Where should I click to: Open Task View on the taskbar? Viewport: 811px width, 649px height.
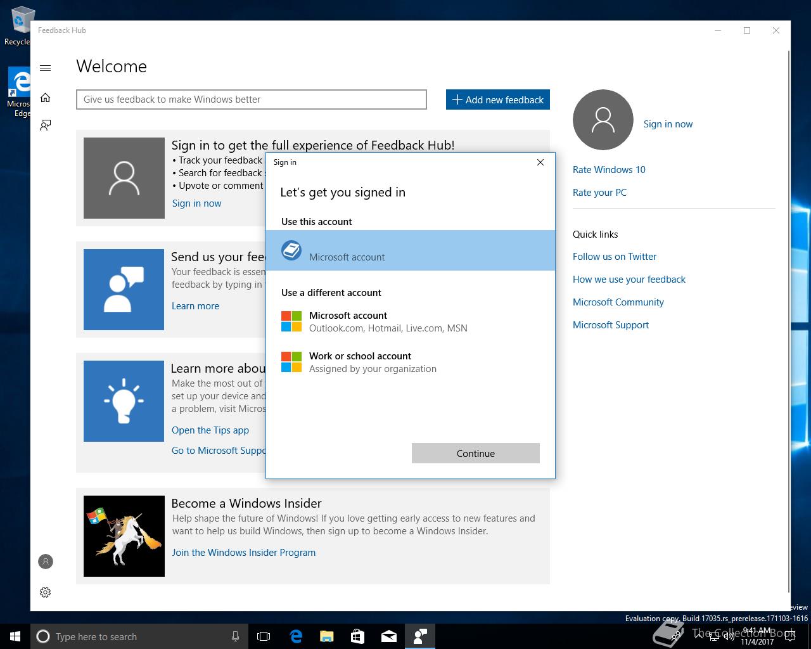[x=264, y=636]
